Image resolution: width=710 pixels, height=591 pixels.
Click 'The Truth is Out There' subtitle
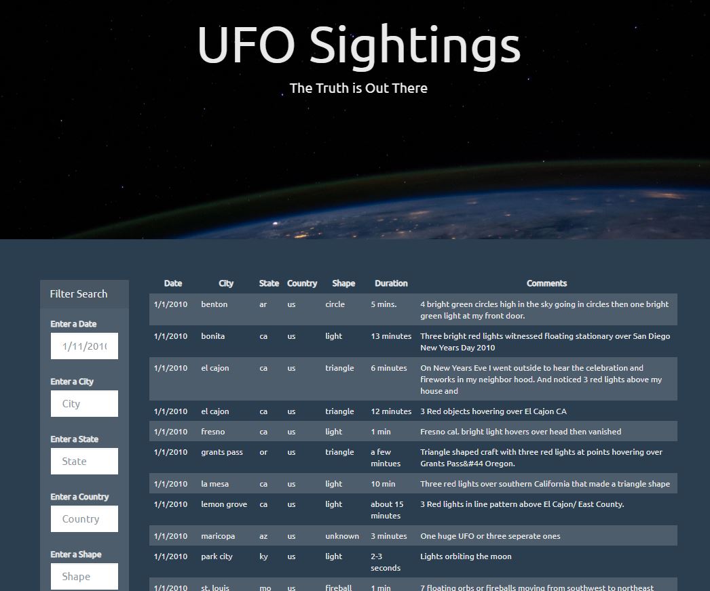[x=358, y=88]
